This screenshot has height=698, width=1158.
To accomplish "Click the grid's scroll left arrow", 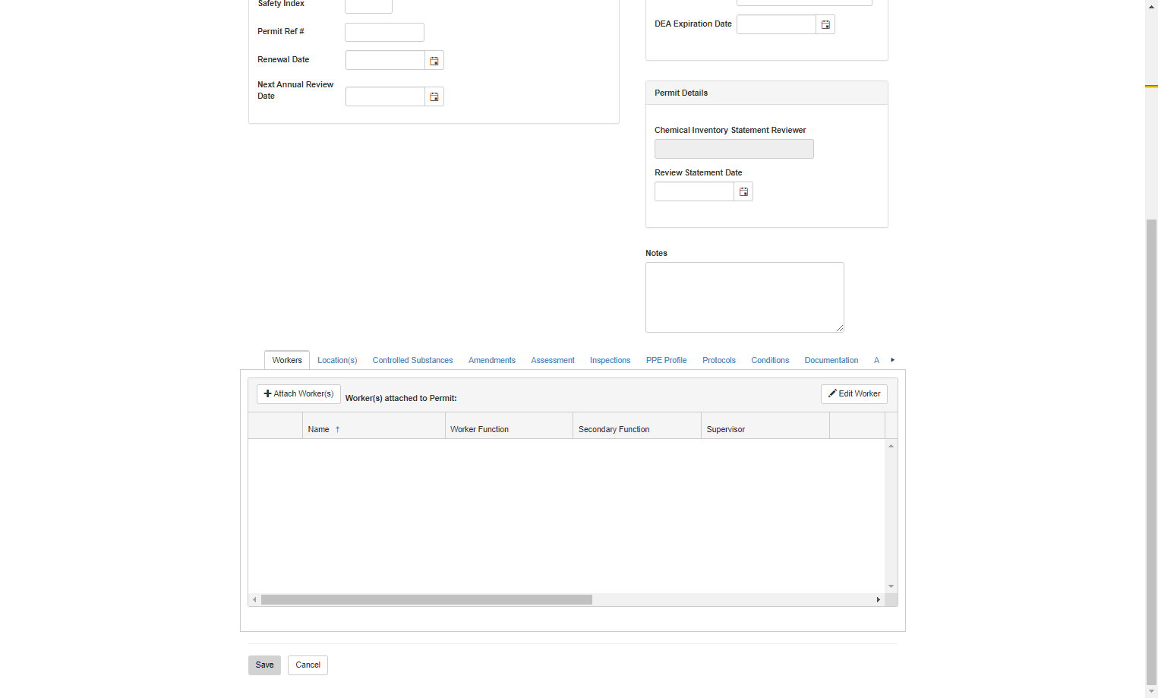I will point(254,600).
